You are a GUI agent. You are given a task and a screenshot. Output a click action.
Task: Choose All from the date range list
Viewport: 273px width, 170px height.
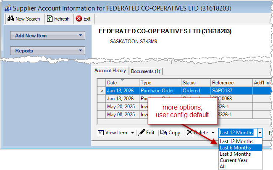240,167
